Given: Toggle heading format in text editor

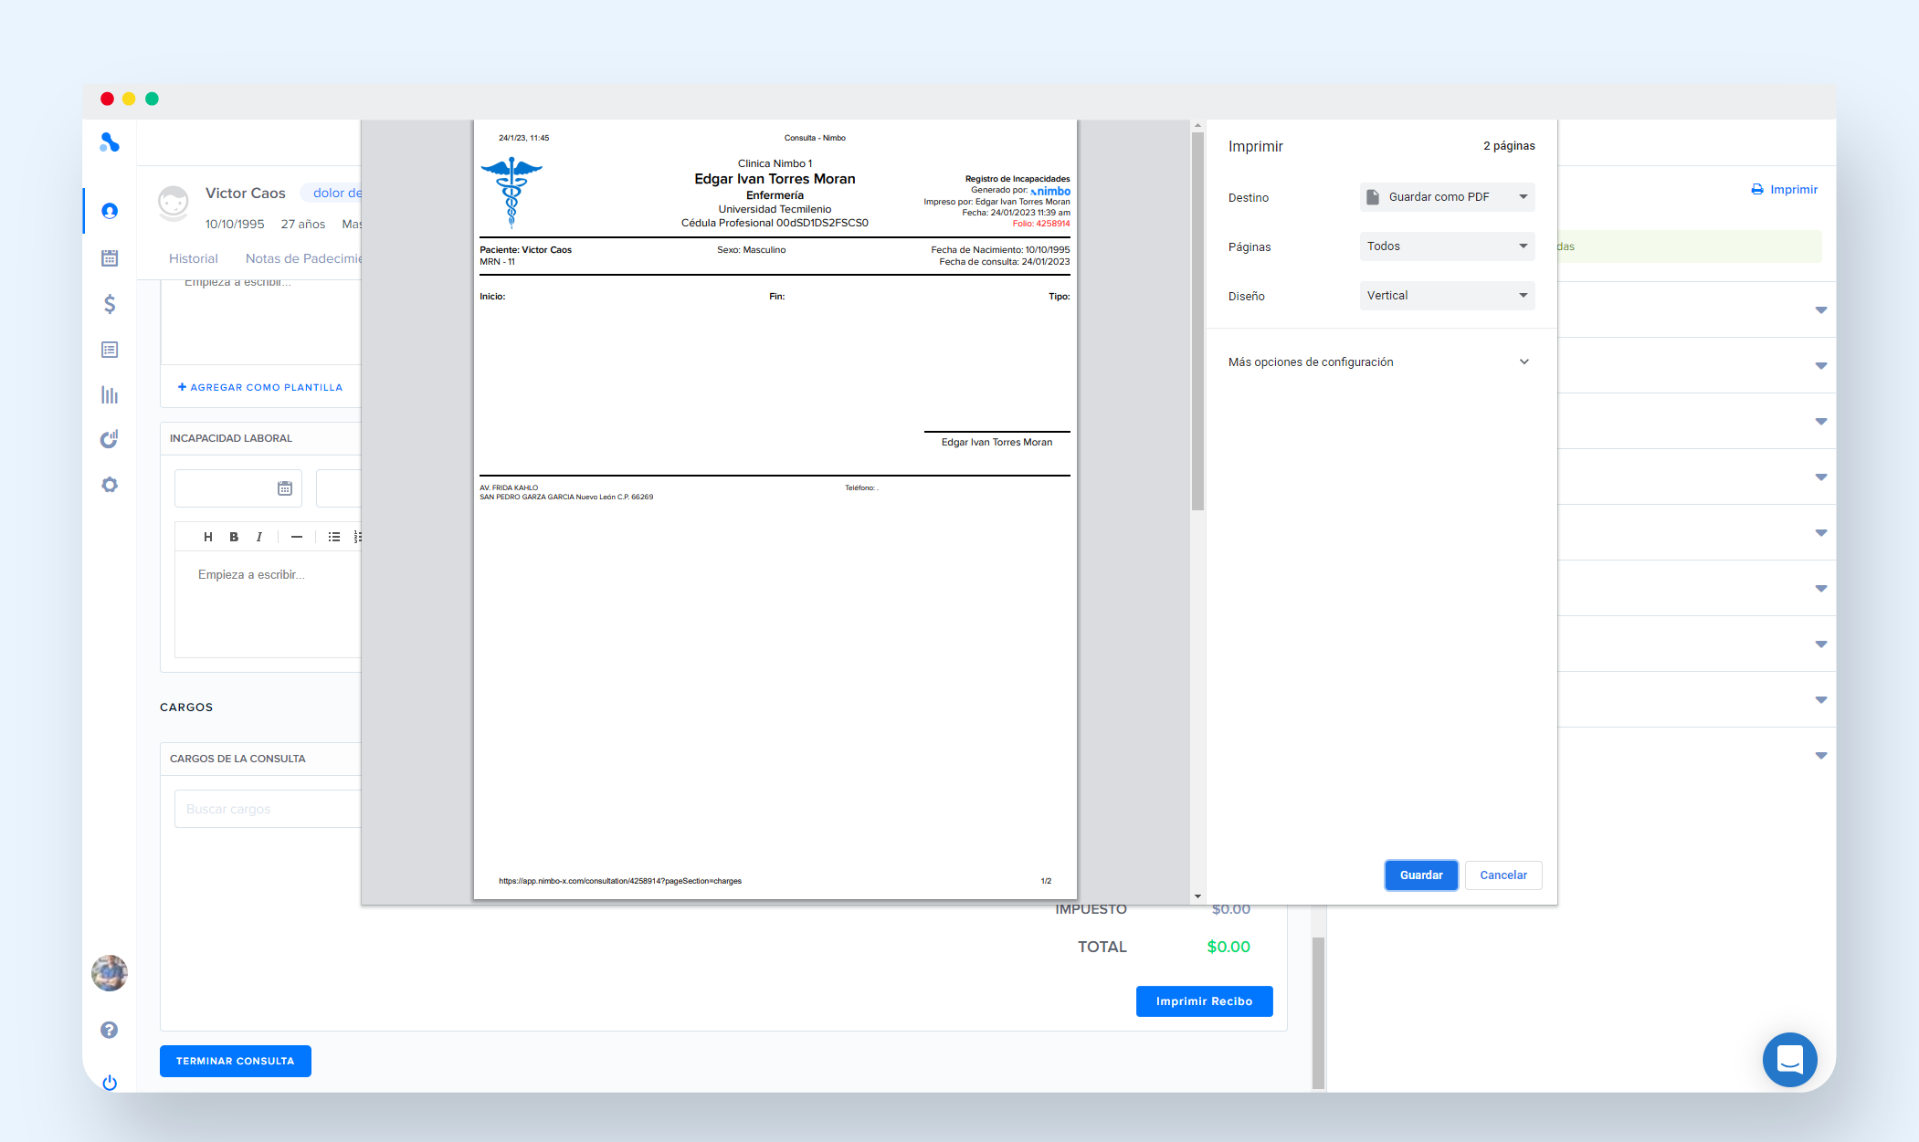Looking at the screenshot, I should click(x=208, y=537).
